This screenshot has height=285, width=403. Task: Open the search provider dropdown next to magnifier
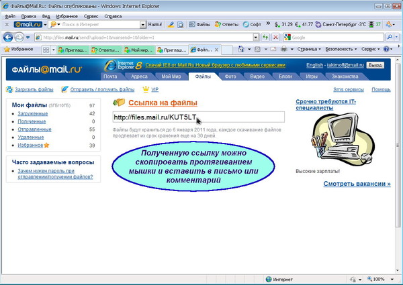(396, 38)
